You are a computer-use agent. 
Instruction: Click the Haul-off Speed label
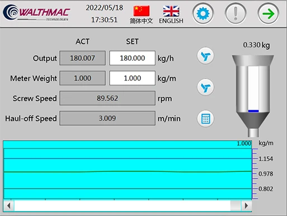coord(31,118)
